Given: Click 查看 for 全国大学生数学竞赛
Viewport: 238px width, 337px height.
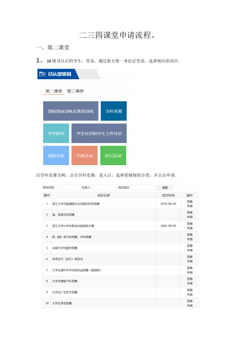Looking at the screenshot, I should pos(190,246).
